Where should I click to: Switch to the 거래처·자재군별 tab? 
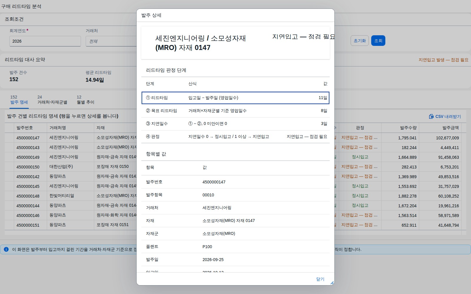[x=52, y=100]
